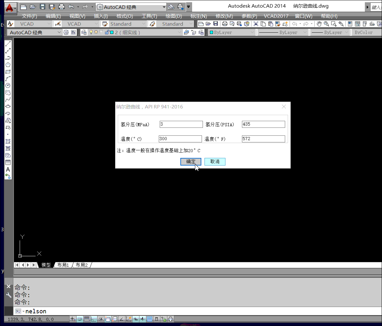Click the Save As icon in quick access bar
Viewport: 382px width, 326px height.
click(x=52, y=7)
